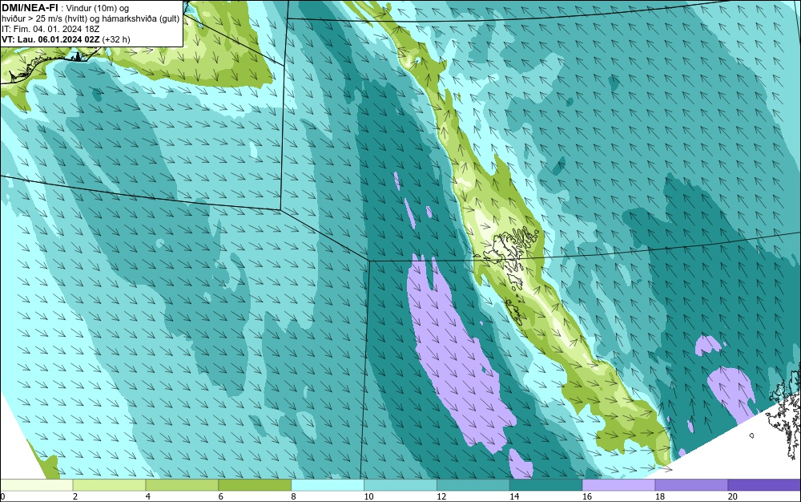Click the '8' label on the color scale
Viewport: 801px width, 502px height.
pyautogui.click(x=293, y=496)
